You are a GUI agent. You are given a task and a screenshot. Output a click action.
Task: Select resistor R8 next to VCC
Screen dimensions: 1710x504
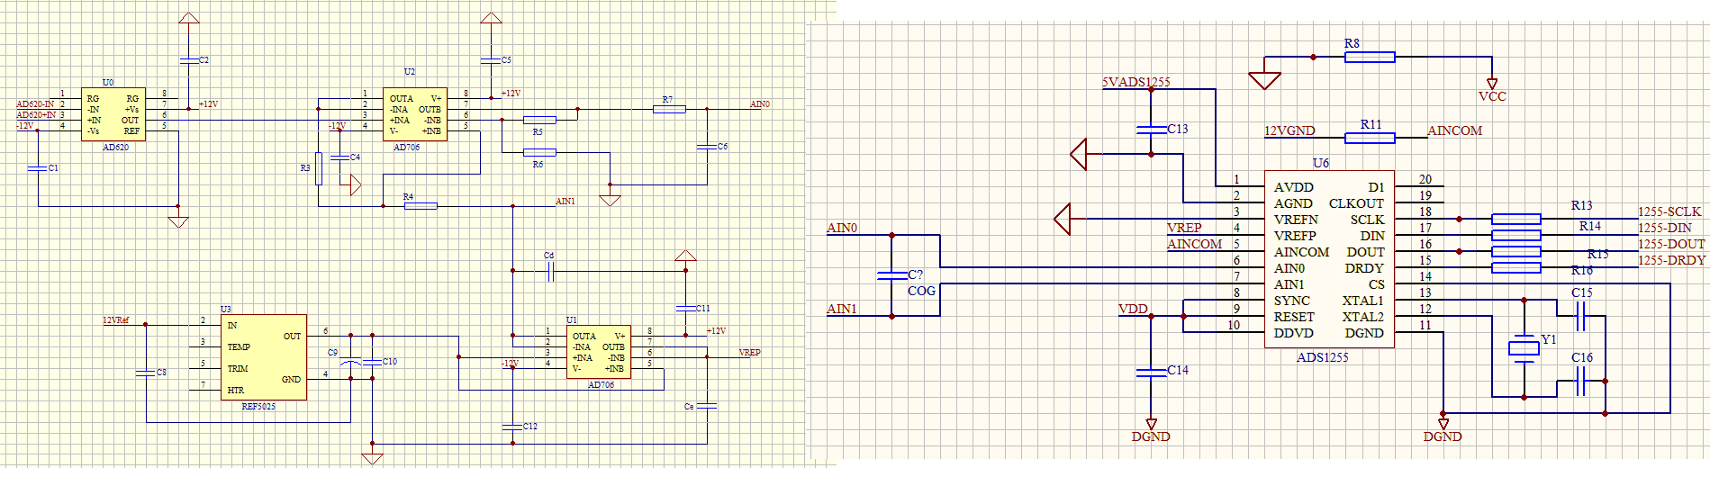click(x=1370, y=57)
